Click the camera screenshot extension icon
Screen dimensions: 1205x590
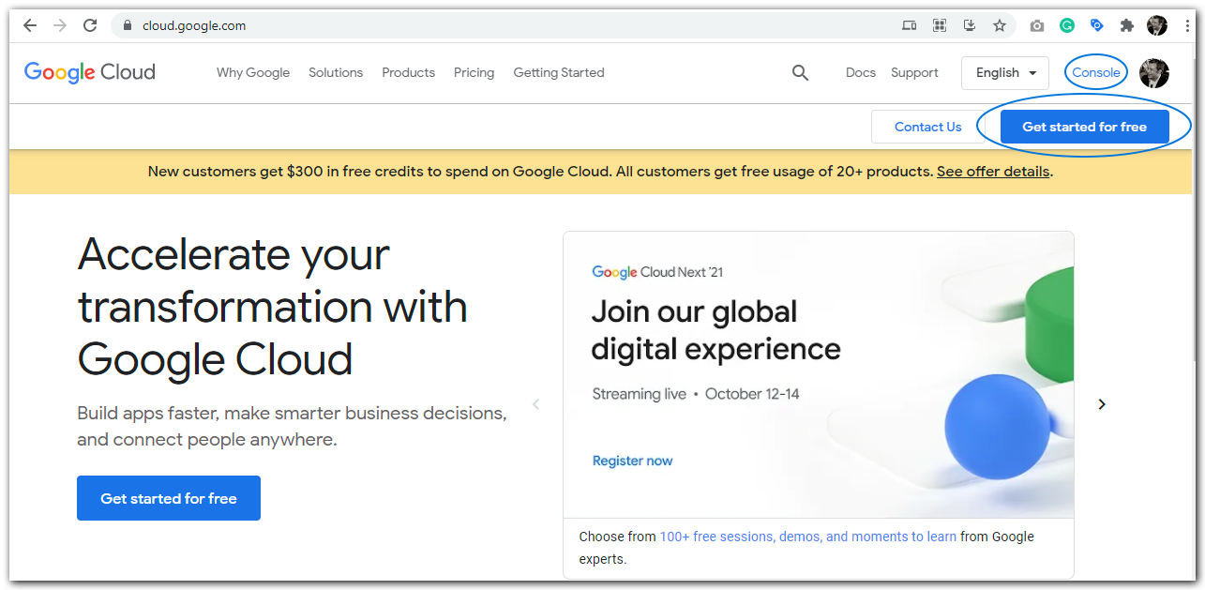coord(1037,25)
